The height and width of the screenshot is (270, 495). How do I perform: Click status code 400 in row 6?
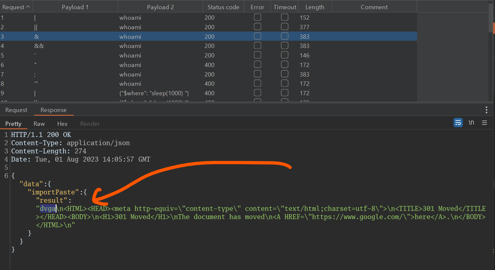(210, 65)
